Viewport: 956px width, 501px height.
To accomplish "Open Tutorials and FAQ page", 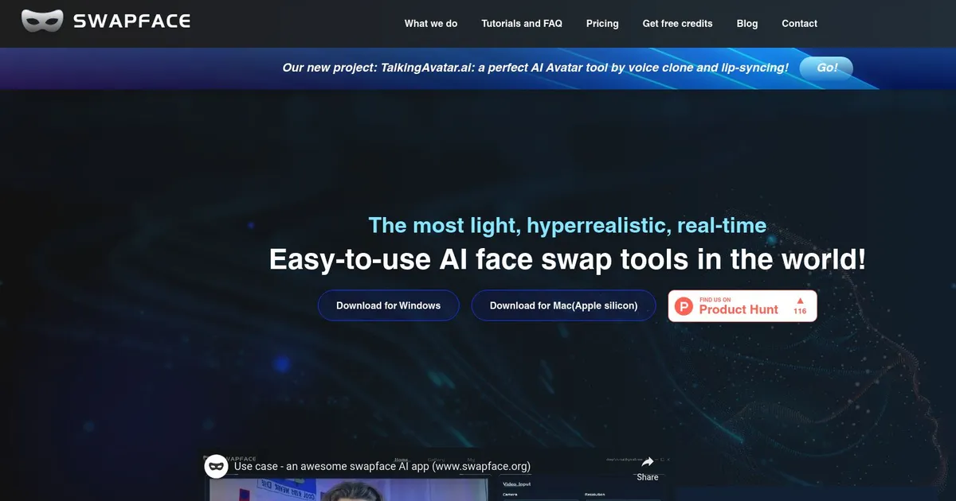I will [x=522, y=24].
